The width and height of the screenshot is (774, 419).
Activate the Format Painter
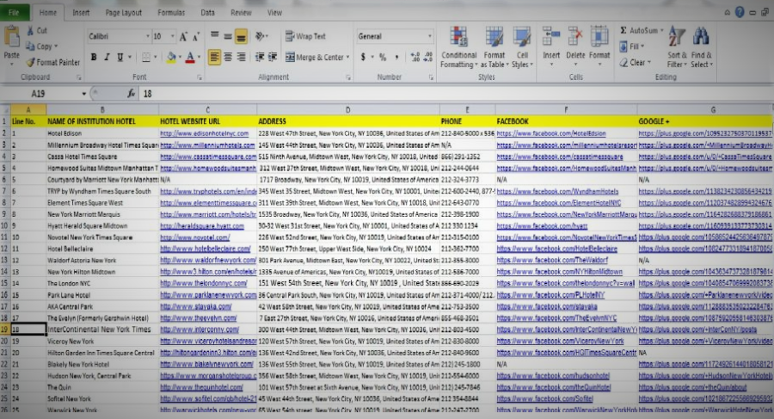pos(52,62)
